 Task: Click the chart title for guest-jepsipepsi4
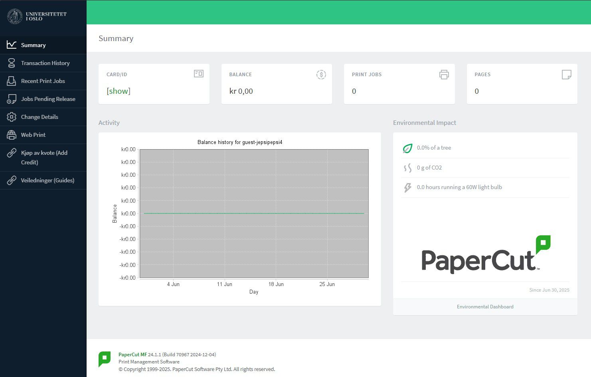pyautogui.click(x=240, y=142)
